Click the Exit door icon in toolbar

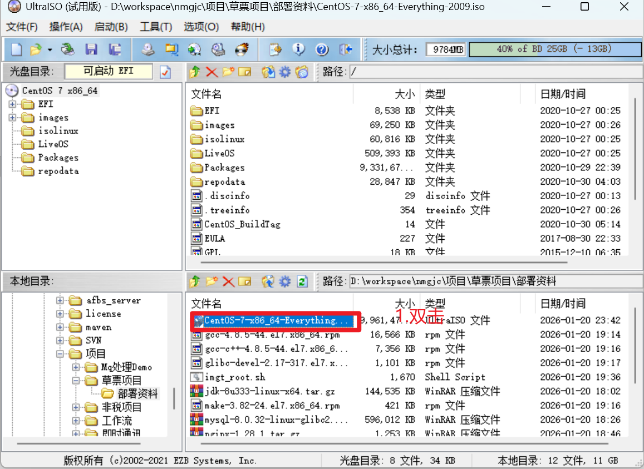[346, 50]
